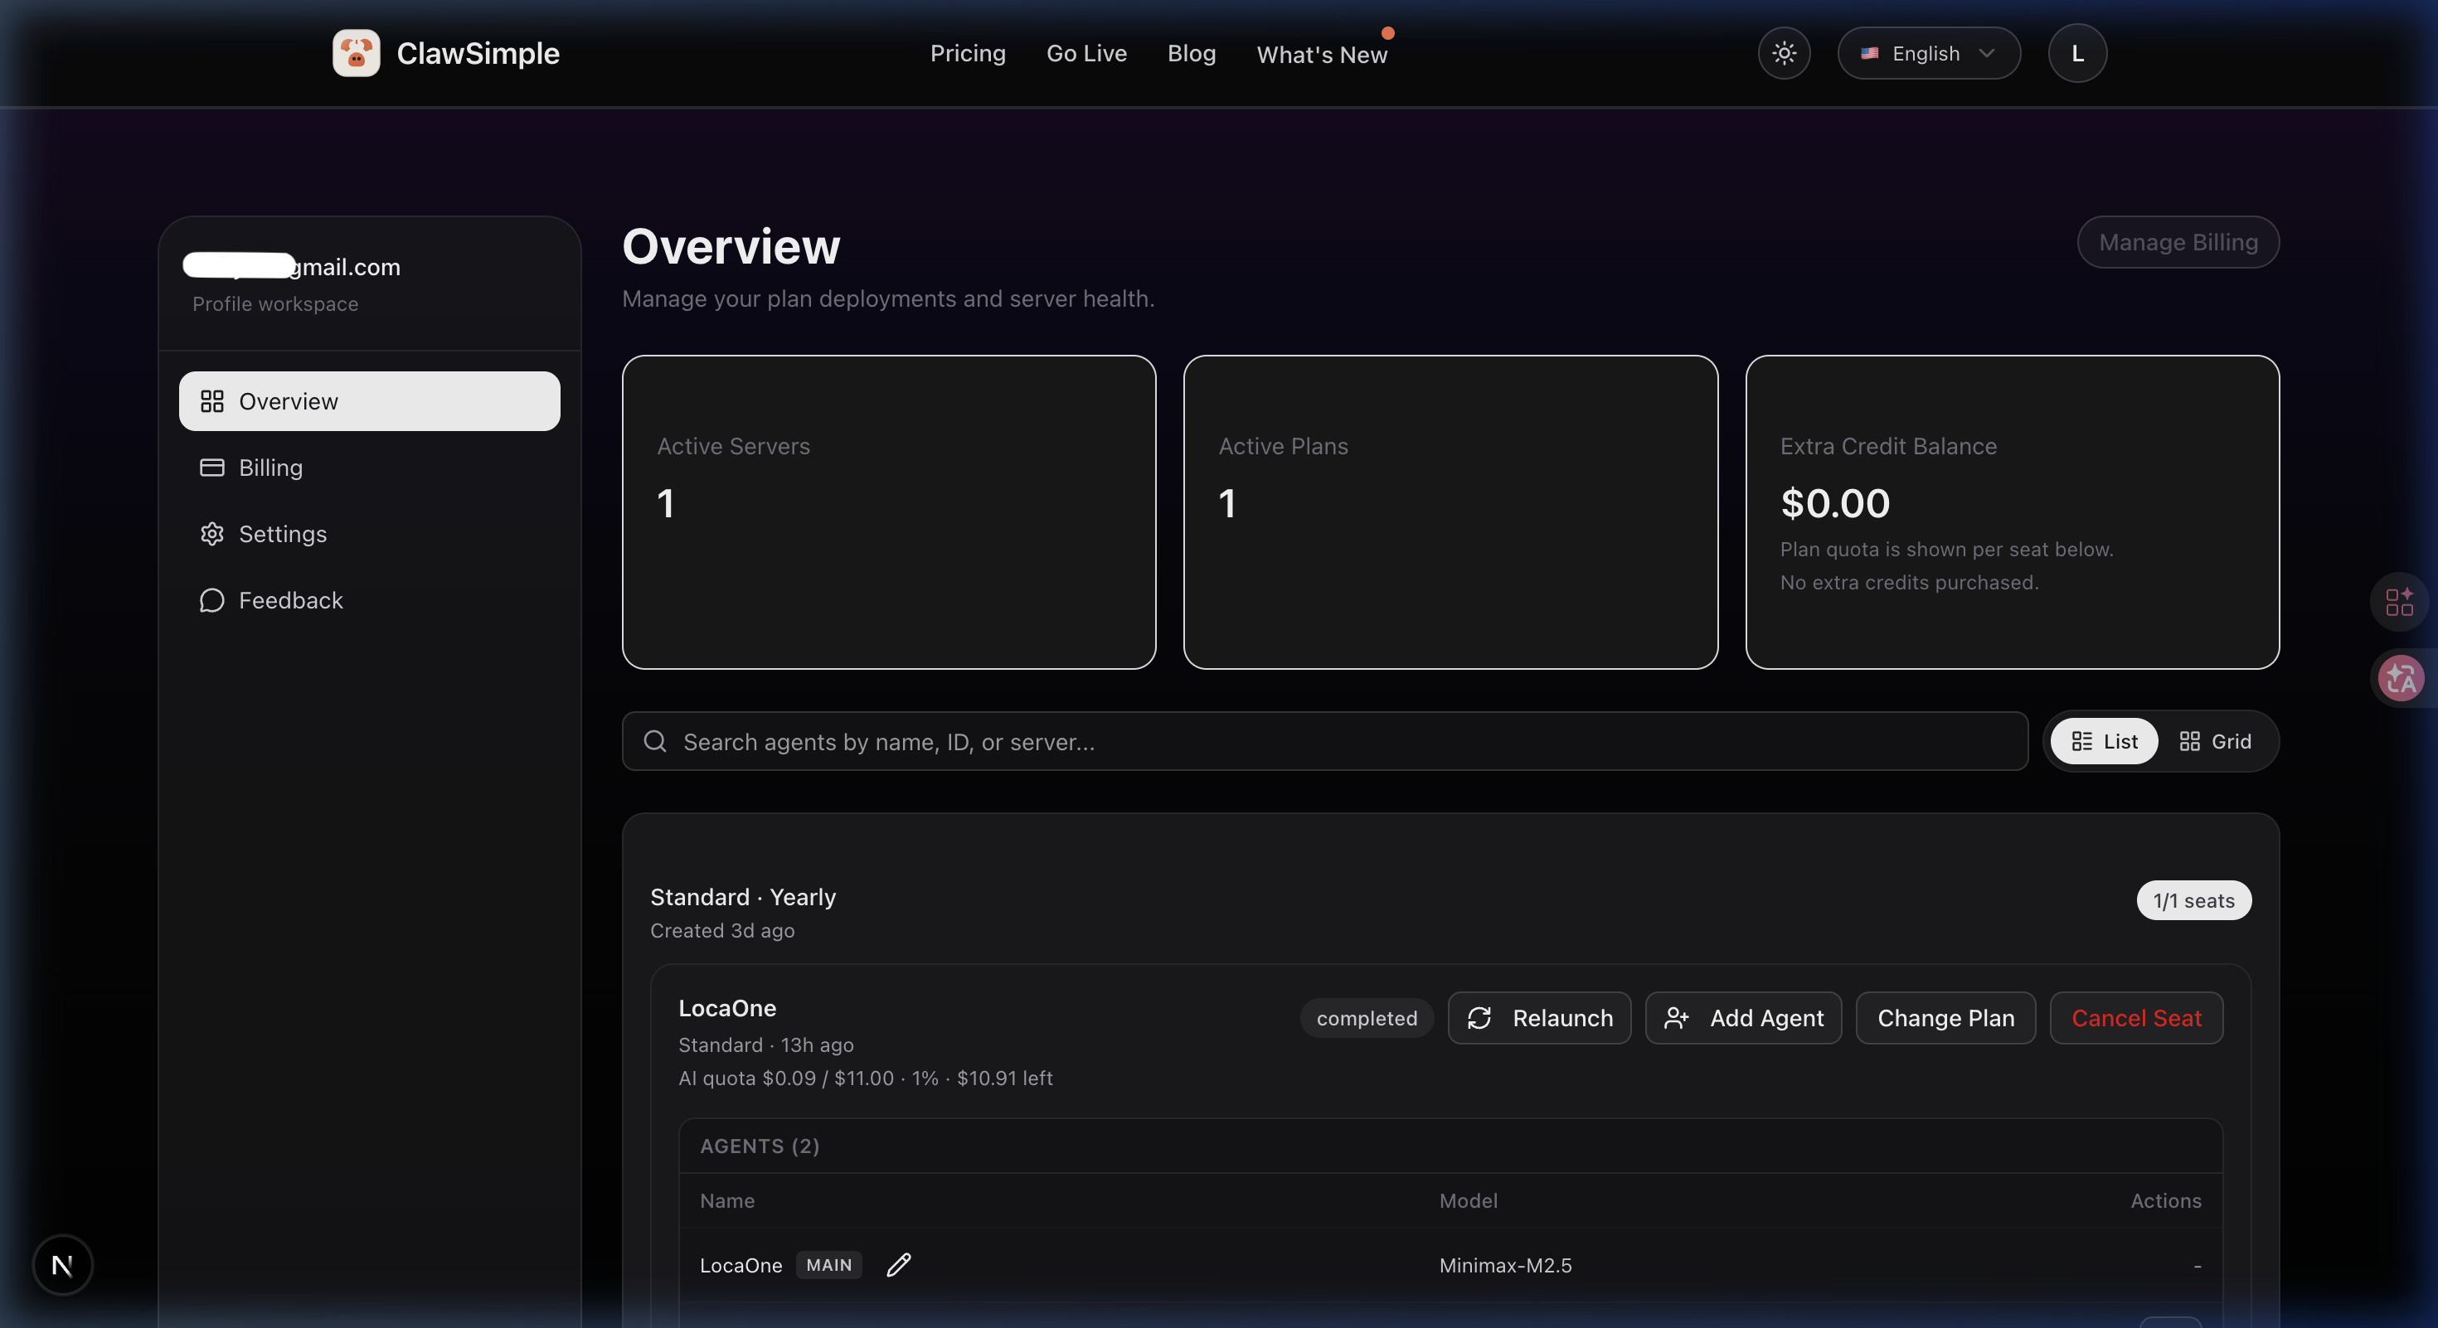Click the Next.js dev tools N icon

tap(62, 1265)
